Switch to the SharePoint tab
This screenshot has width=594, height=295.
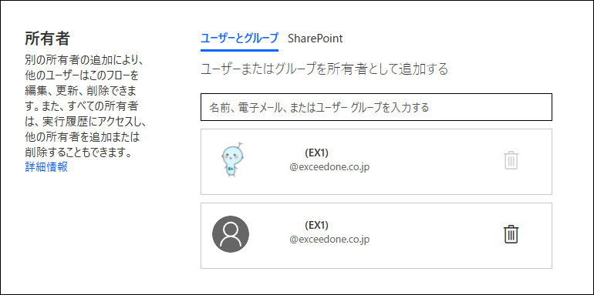point(316,39)
